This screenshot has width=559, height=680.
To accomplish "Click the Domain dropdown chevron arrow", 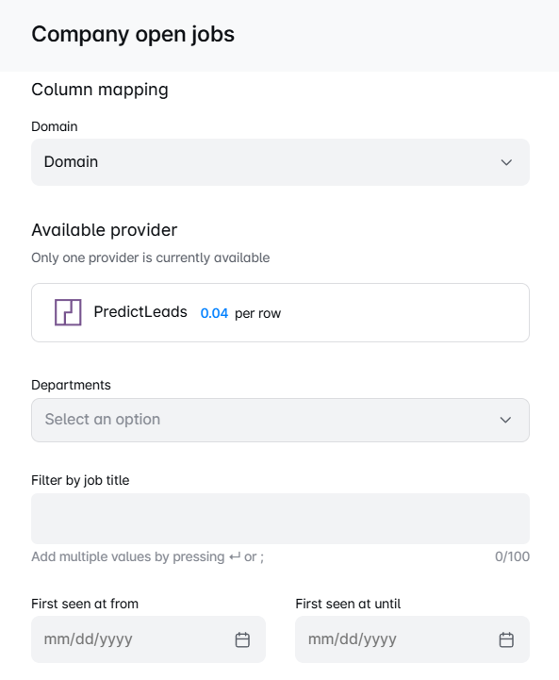I will point(506,162).
